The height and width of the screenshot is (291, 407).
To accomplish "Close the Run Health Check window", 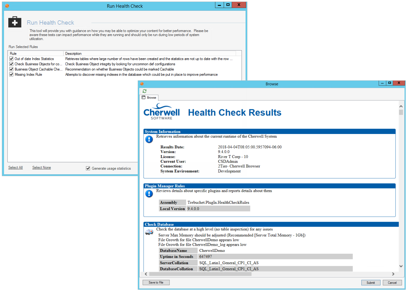I will (239, 5).
